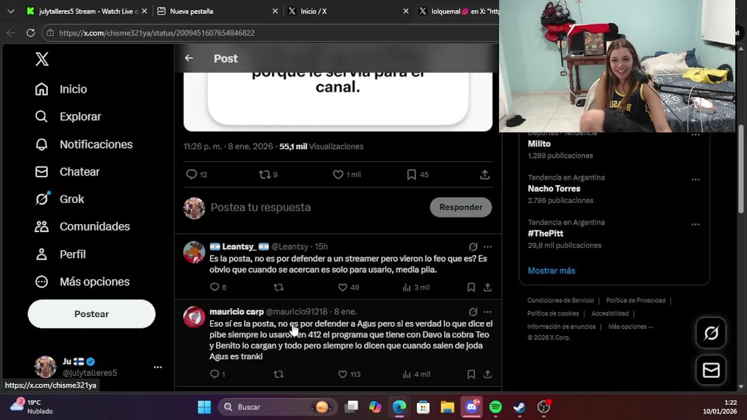Open Leantsy_ profile avatar
Image resolution: width=747 pixels, height=420 pixels.
coord(194,252)
